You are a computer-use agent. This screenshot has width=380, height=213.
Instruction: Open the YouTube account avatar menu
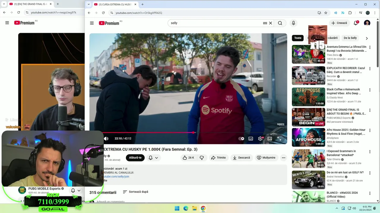tap(367, 23)
